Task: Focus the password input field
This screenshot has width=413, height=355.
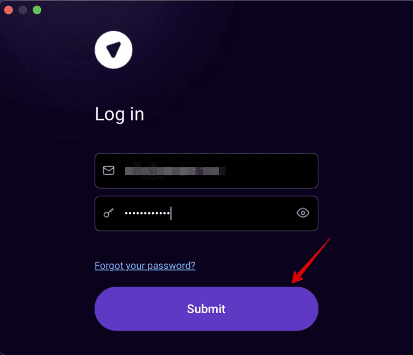Action: pos(231,214)
